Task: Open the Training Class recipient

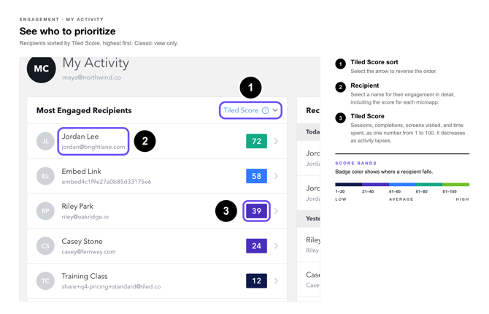Action: point(85,276)
